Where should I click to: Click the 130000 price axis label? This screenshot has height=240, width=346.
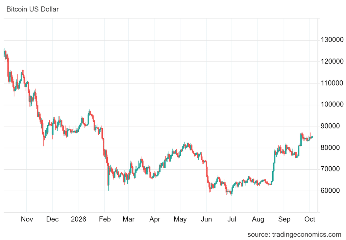(332, 40)
